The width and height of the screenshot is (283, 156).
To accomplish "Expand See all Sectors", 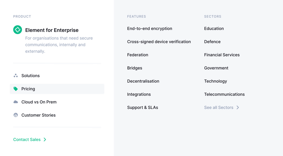I will 219,107.
